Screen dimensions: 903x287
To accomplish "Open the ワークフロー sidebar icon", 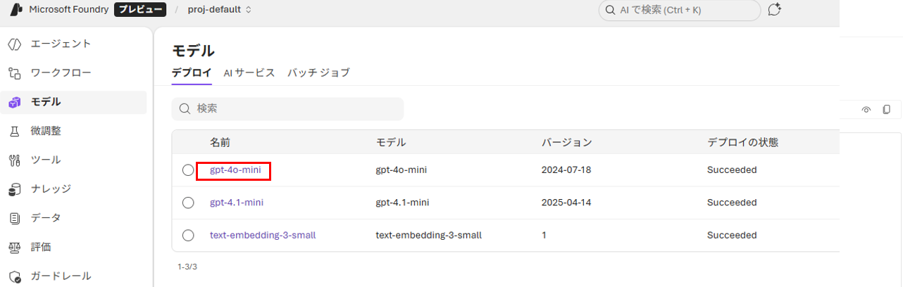I will pos(15,73).
